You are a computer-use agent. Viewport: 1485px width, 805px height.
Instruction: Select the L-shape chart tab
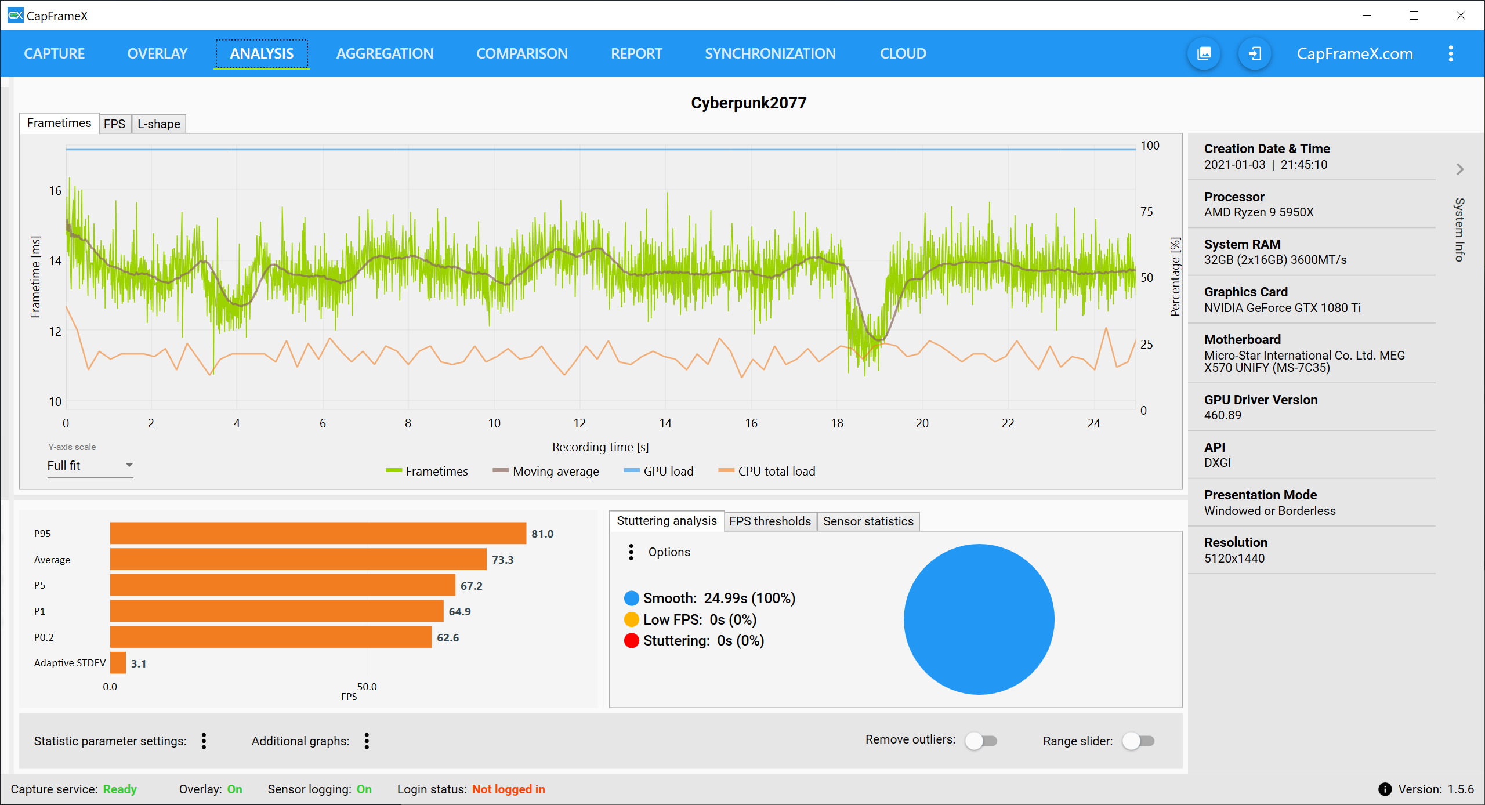pos(158,124)
